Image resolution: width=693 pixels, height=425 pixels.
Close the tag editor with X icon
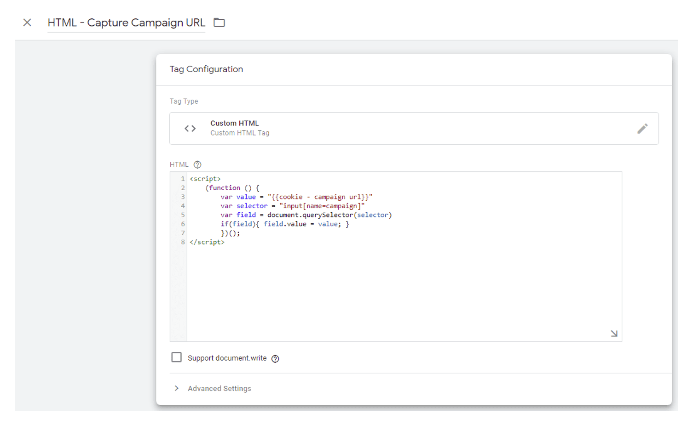pyautogui.click(x=27, y=23)
